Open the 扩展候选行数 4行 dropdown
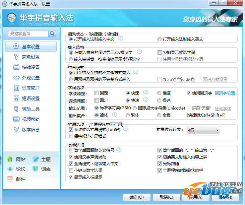 tap(203, 130)
